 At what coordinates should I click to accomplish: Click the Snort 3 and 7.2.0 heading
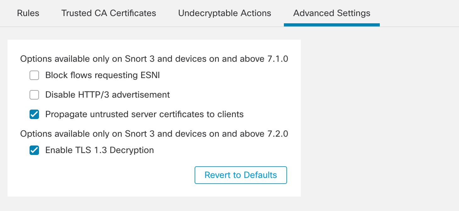(x=154, y=134)
